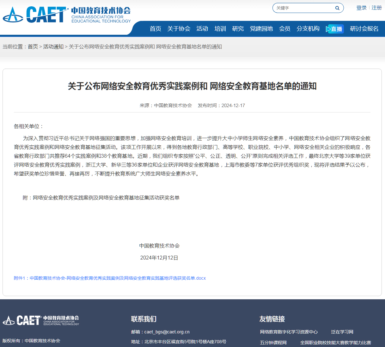Open the 关于协会 menu item
The height and width of the screenshot is (347, 385).
click(x=179, y=29)
